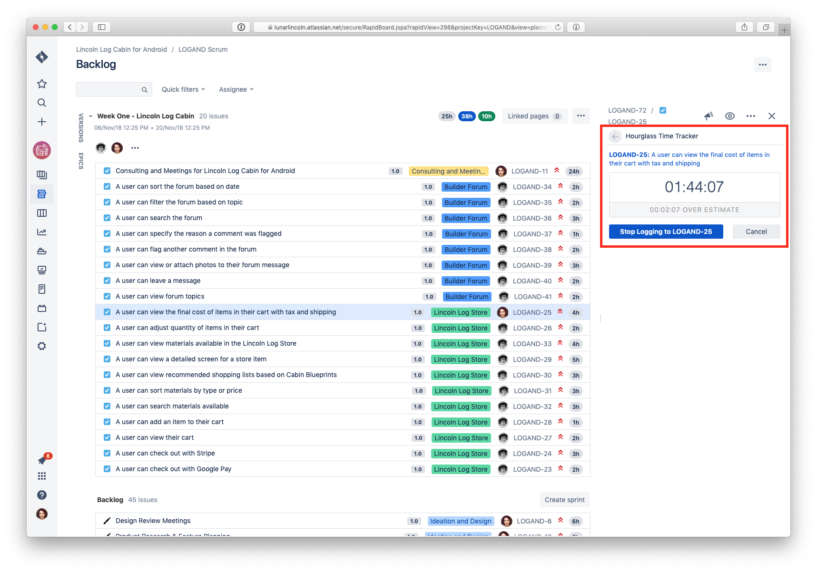Cancel the Hourglass time logging
The height and width of the screenshot is (572, 817).
756,232
